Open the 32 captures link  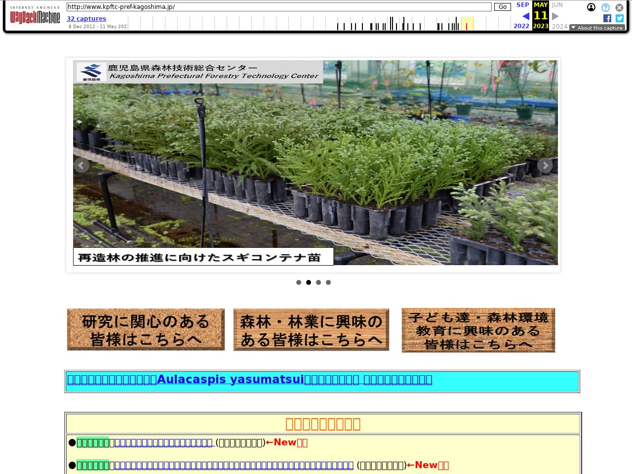86,19
